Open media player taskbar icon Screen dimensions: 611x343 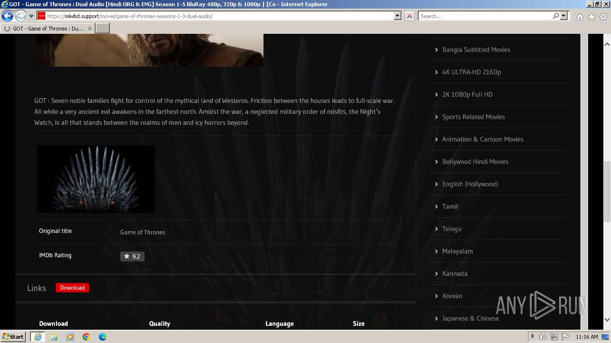pyautogui.click(x=70, y=337)
